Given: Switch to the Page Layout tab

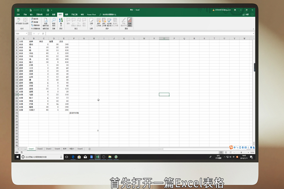Looking at the screenshot, I should (x=39, y=15).
